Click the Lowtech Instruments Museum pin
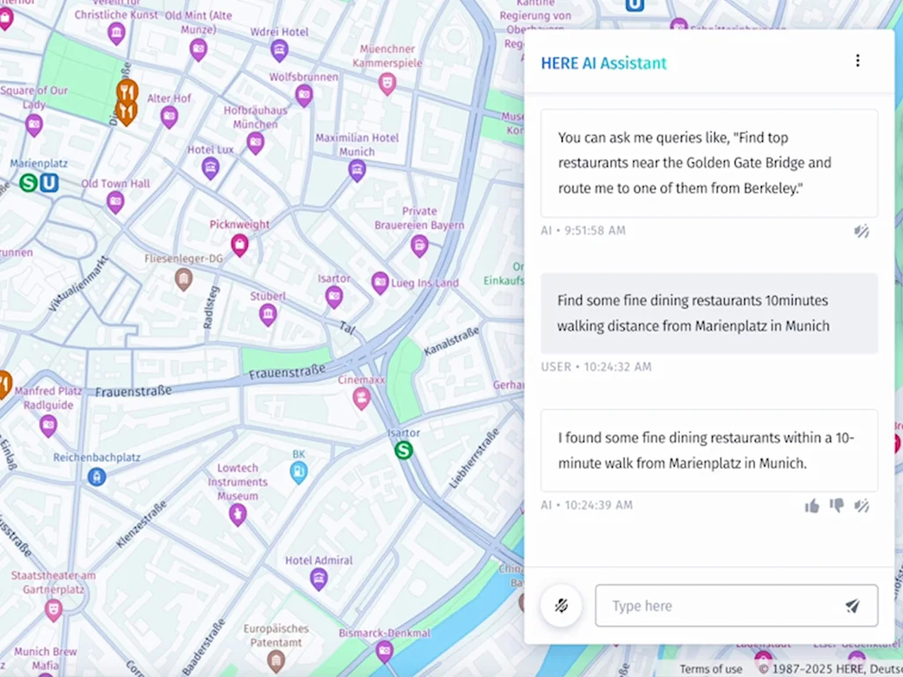 tap(237, 515)
